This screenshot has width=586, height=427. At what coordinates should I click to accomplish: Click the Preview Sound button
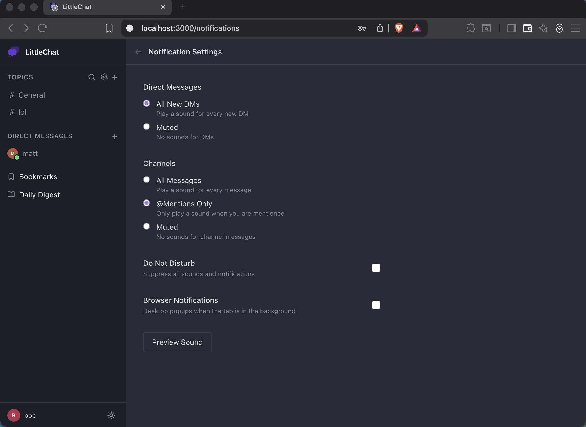[177, 342]
